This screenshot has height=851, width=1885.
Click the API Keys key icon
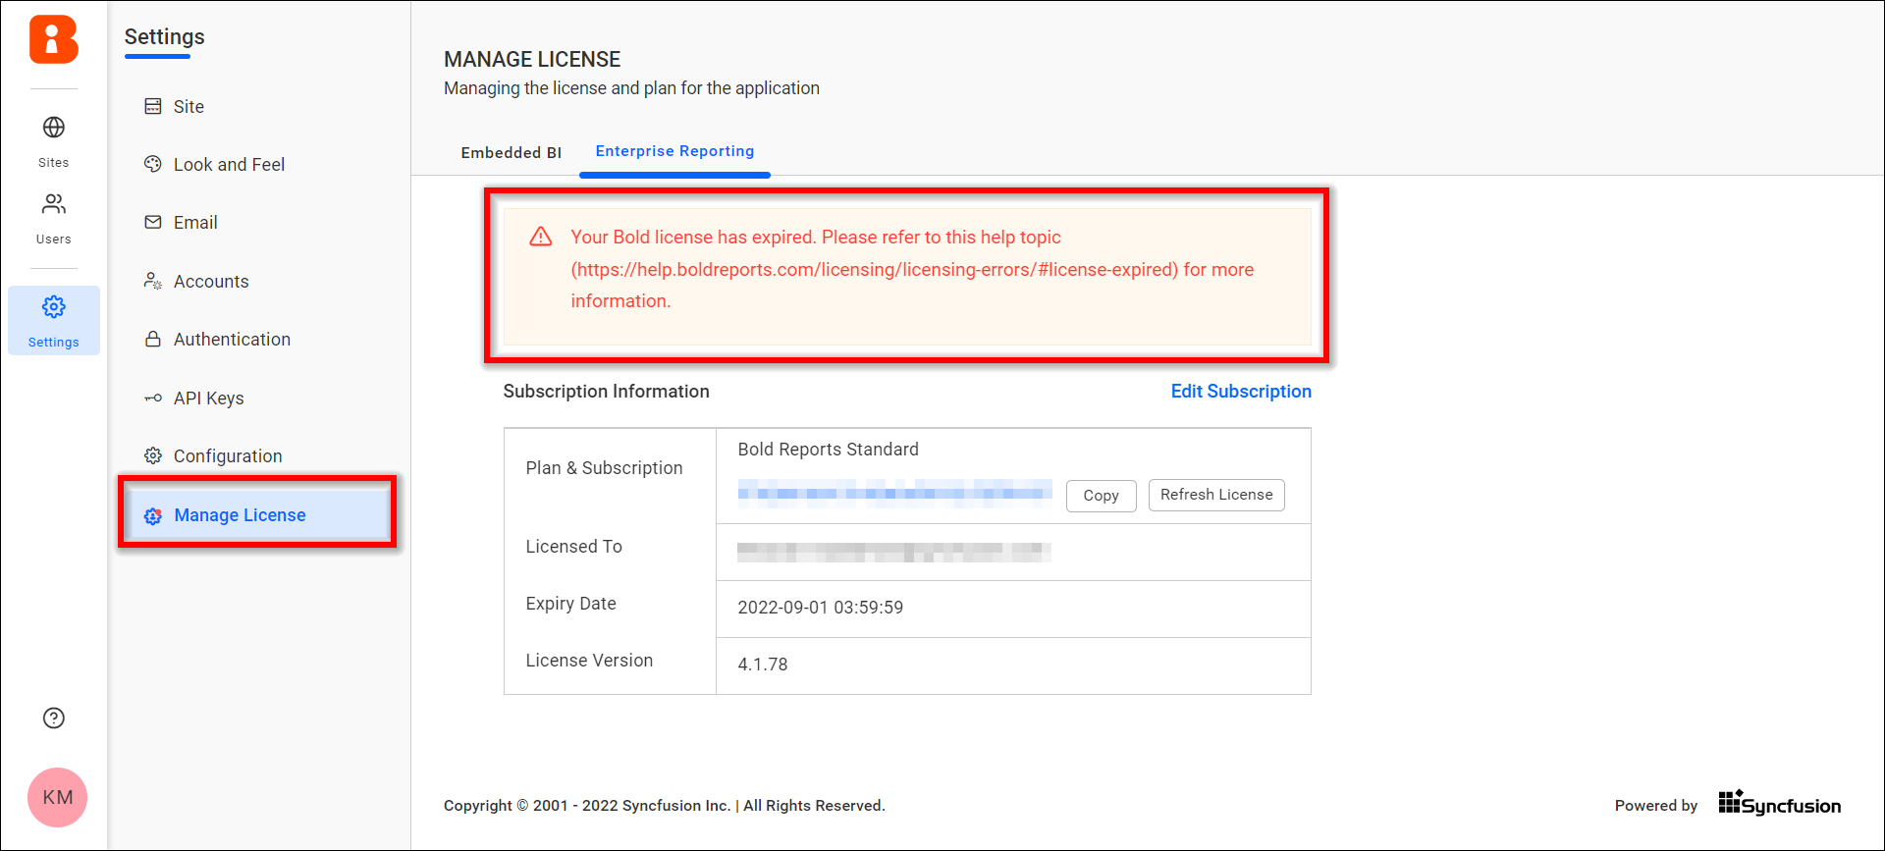pyautogui.click(x=153, y=398)
